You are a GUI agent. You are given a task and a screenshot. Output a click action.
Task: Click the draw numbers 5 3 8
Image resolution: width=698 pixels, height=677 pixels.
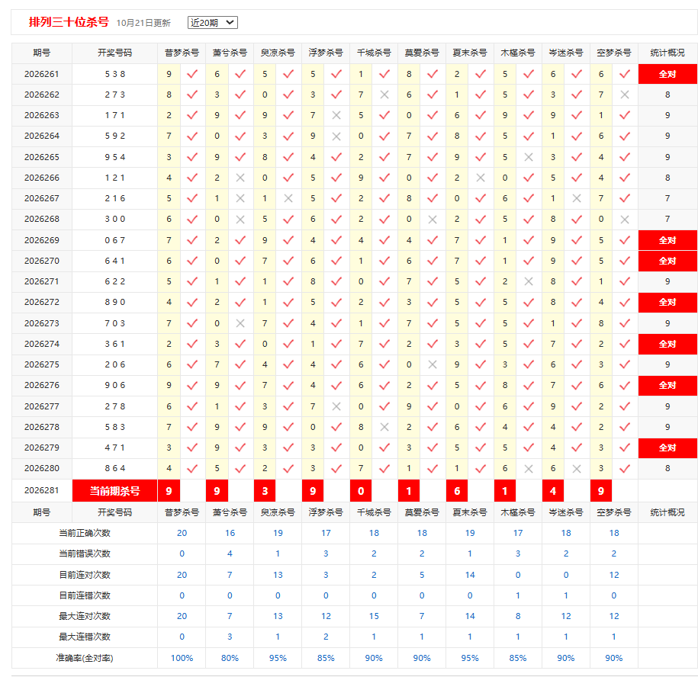click(x=115, y=74)
